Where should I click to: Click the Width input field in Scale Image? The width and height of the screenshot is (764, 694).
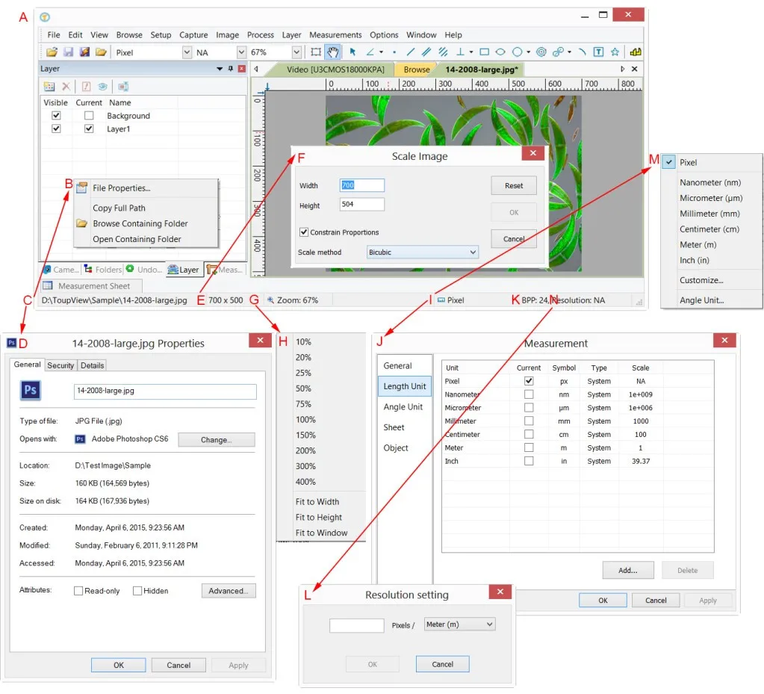[361, 185]
